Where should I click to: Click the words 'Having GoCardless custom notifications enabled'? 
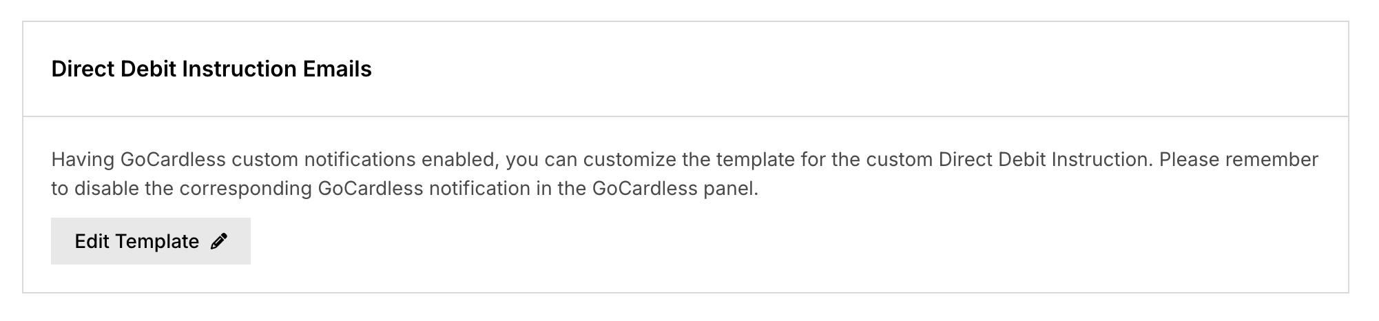274,160
